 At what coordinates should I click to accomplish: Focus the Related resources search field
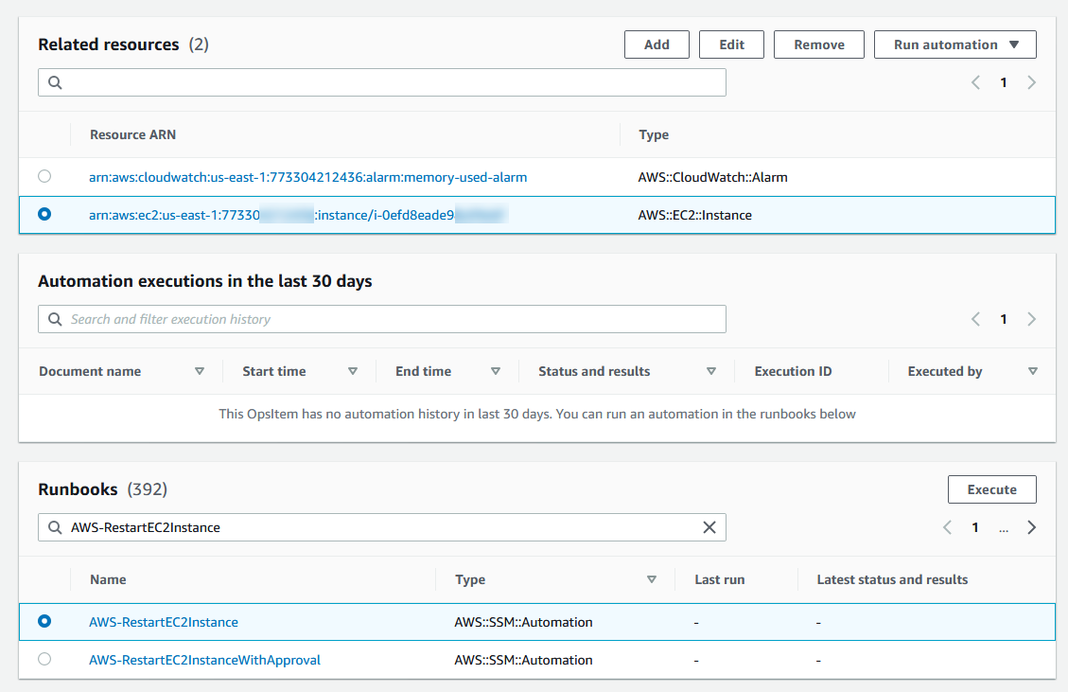pos(382,82)
